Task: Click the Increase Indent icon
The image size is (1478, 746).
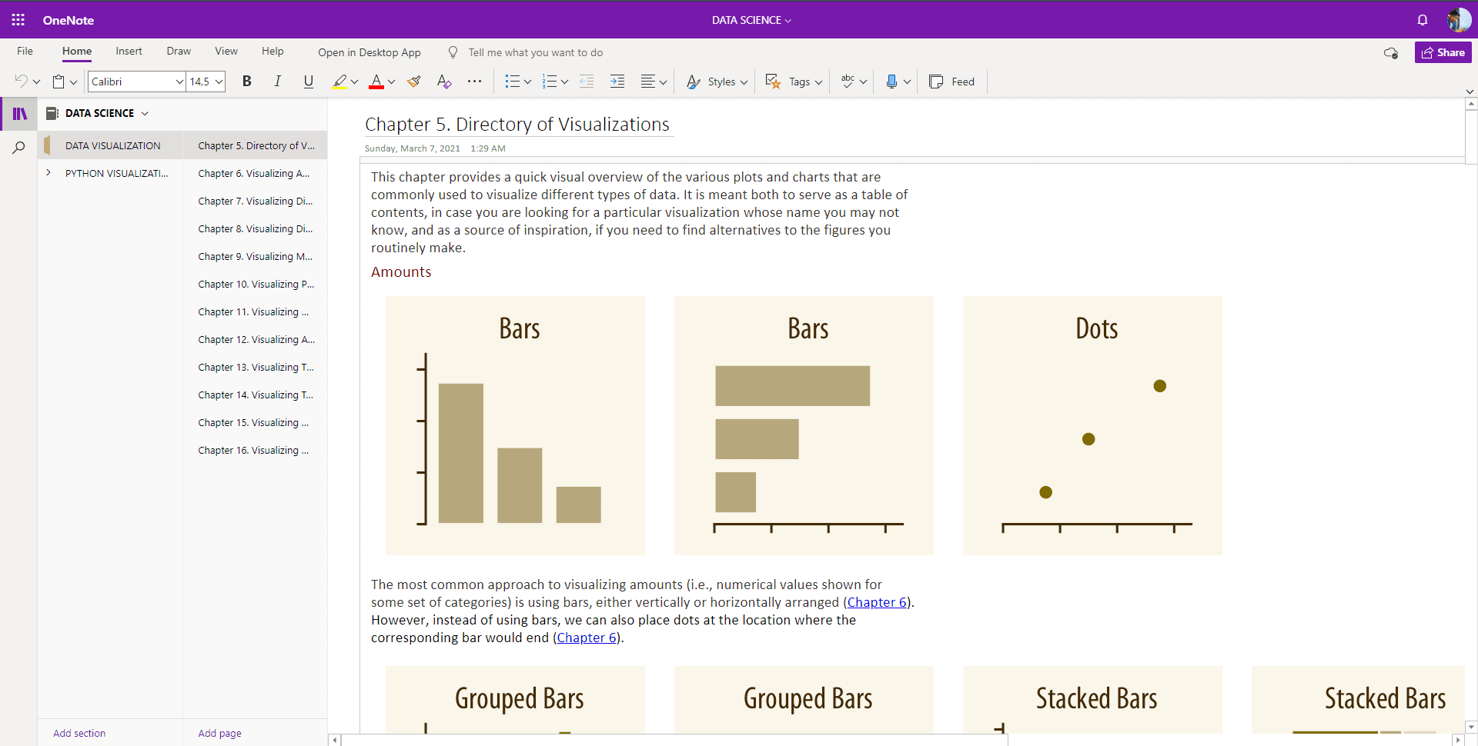Action: tap(617, 82)
